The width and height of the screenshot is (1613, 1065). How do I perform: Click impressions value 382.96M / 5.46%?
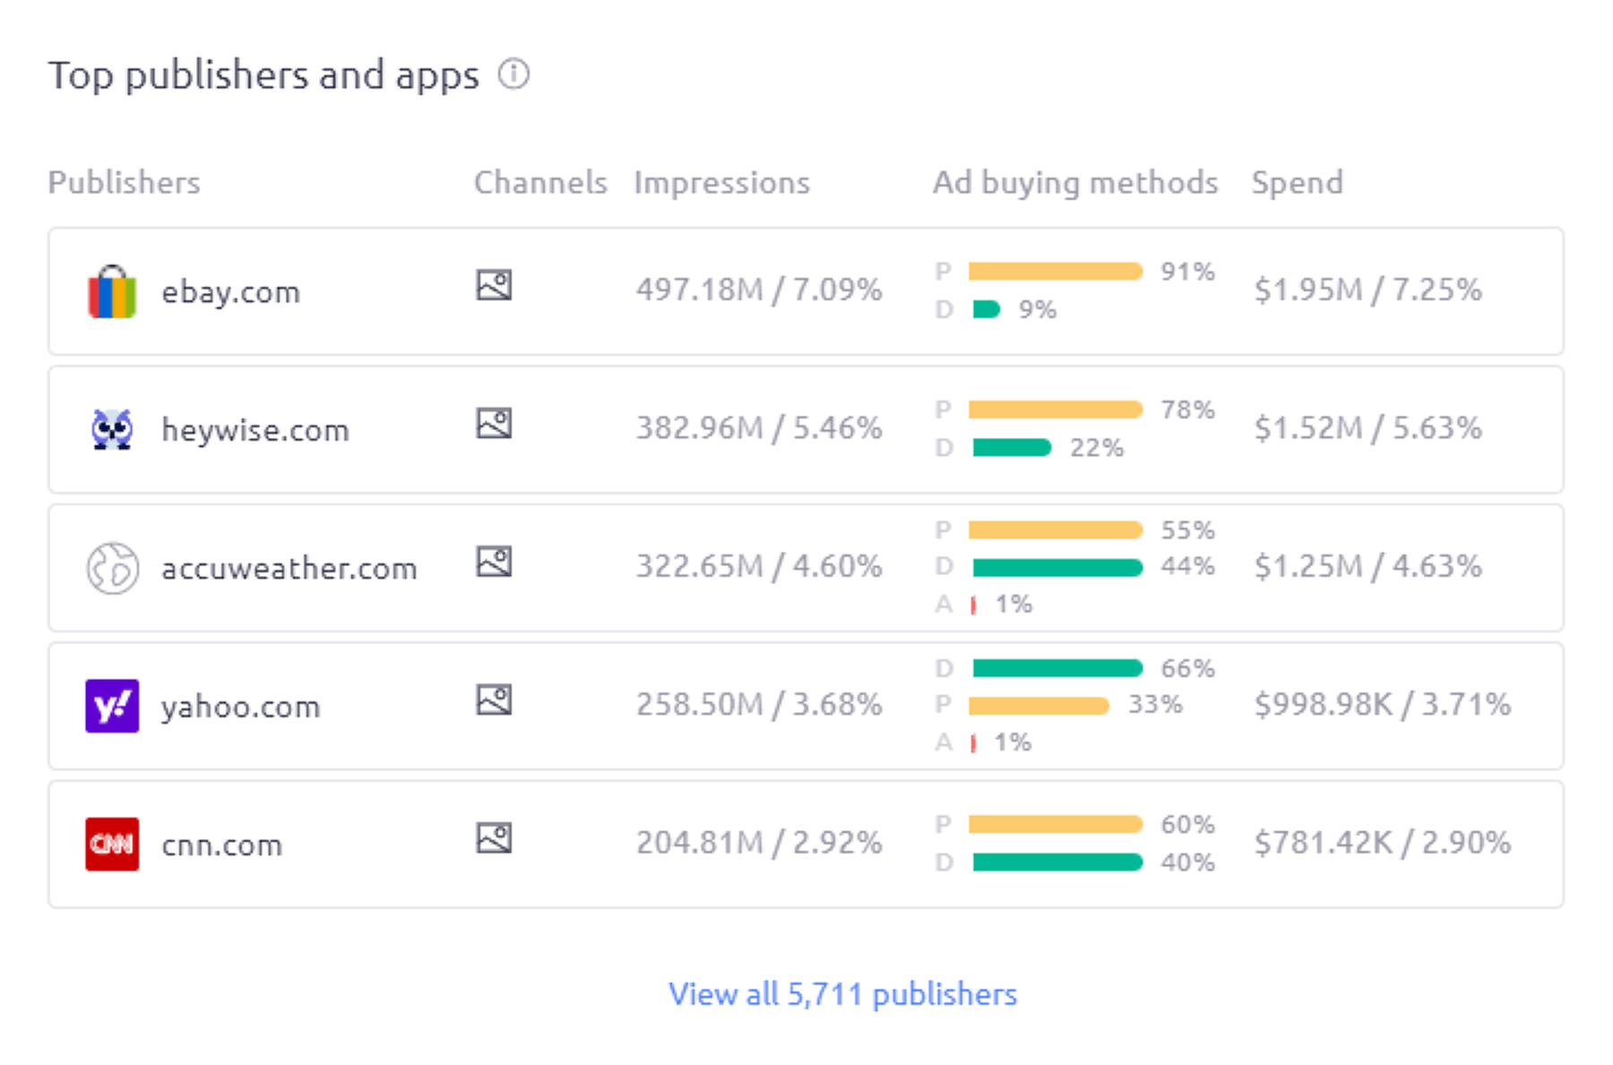point(759,428)
